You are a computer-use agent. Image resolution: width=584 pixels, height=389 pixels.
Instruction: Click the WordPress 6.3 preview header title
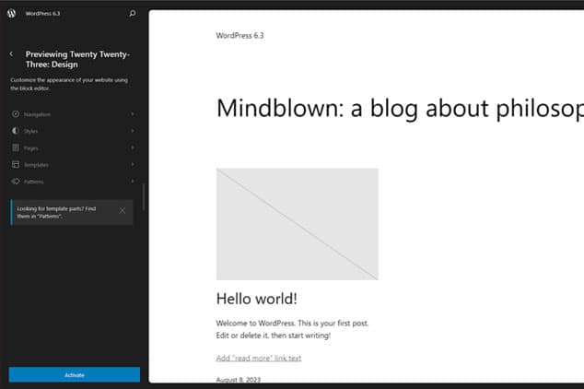pos(239,35)
